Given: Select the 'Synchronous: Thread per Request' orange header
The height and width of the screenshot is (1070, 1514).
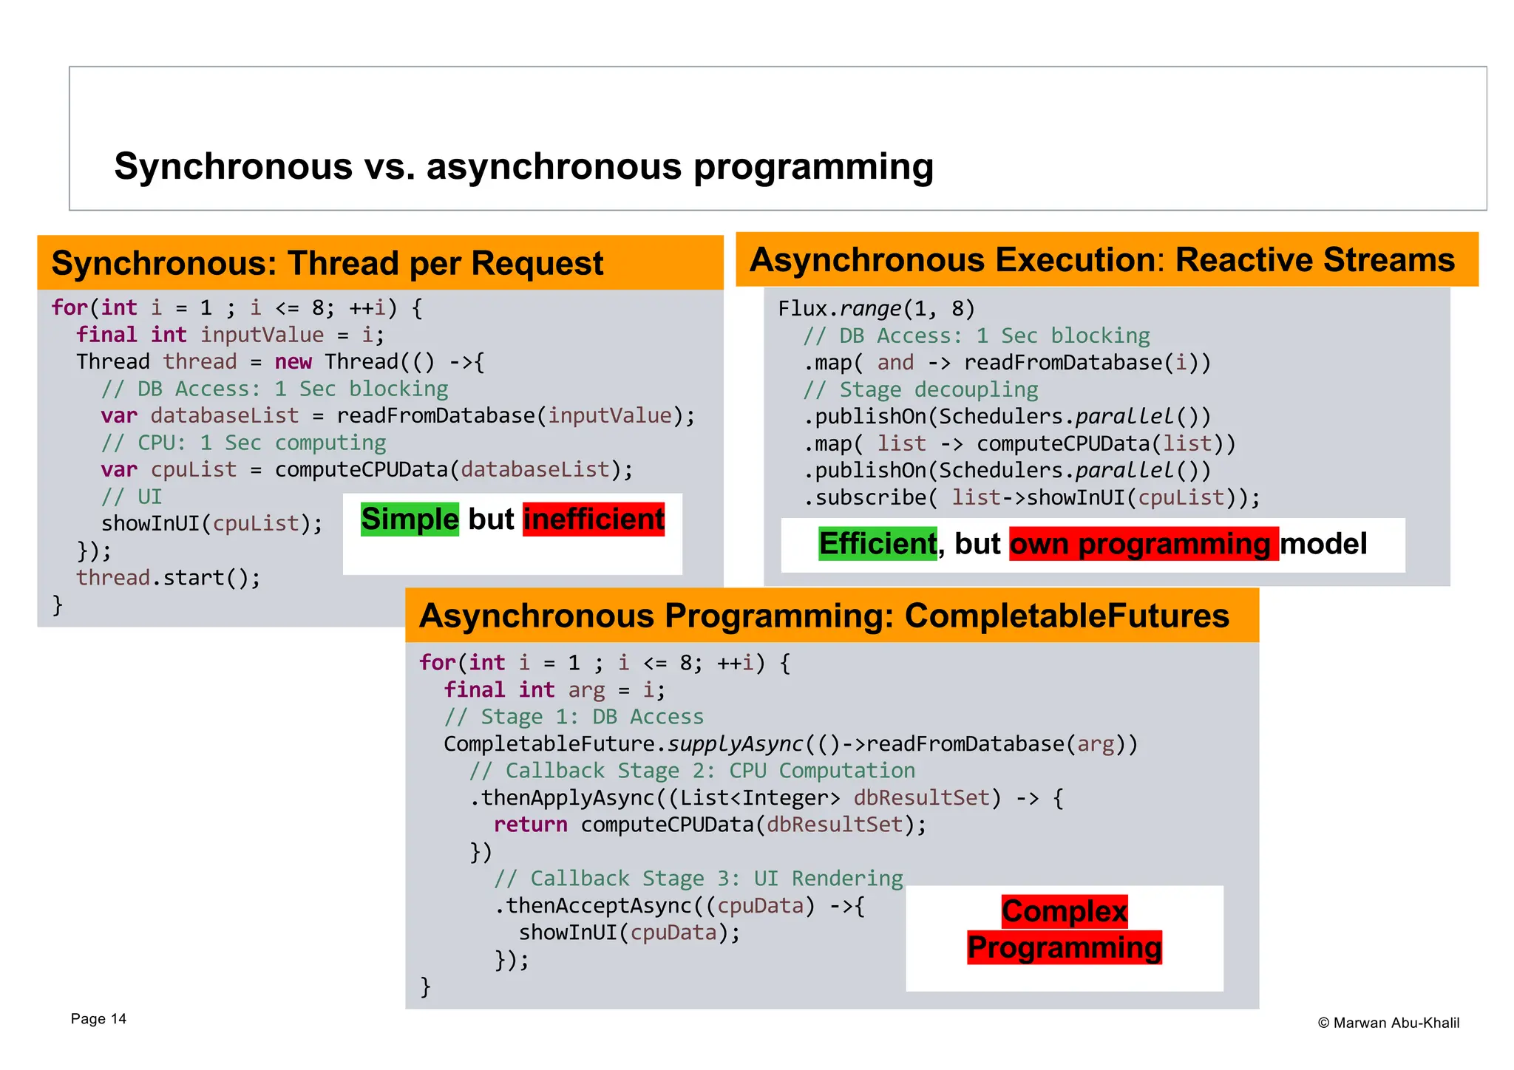Looking at the screenshot, I should click(x=327, y=263).
